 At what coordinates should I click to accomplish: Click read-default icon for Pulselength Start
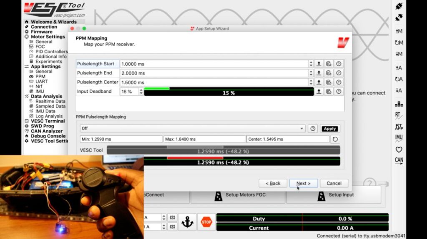click(x=329, y=64)
